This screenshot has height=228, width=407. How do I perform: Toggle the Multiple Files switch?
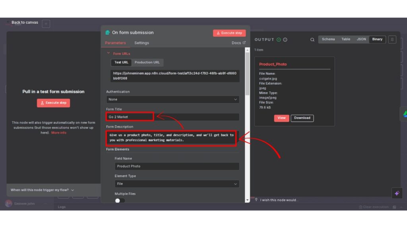(120, 200)
